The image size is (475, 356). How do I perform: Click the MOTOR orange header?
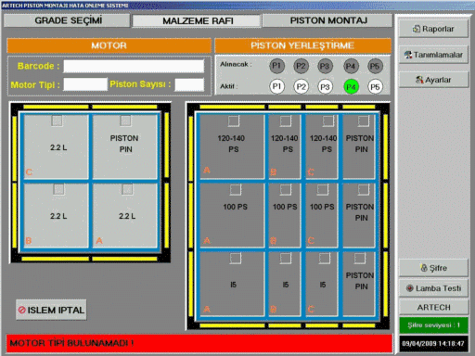[x=109, y=45]
